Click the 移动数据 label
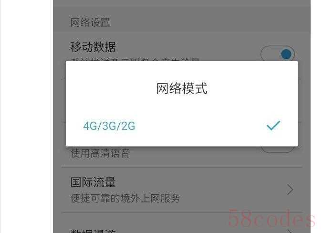Image resolution: width=323 pixels, height=233 pixels. pyautogui.click(x=93, y=47)
